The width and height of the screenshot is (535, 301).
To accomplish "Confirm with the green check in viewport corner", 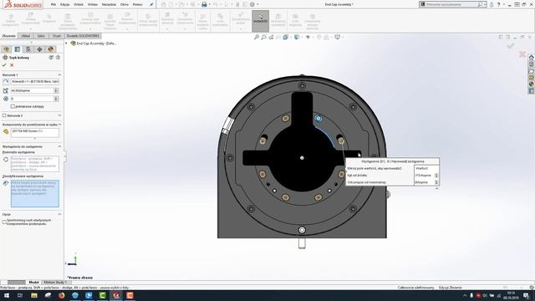I will (x=511, y=46).
